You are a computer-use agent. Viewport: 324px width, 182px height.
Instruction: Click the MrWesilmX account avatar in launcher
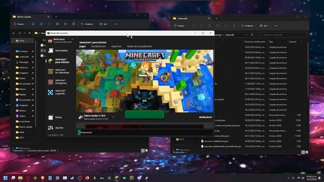click(x=50, y=40)
